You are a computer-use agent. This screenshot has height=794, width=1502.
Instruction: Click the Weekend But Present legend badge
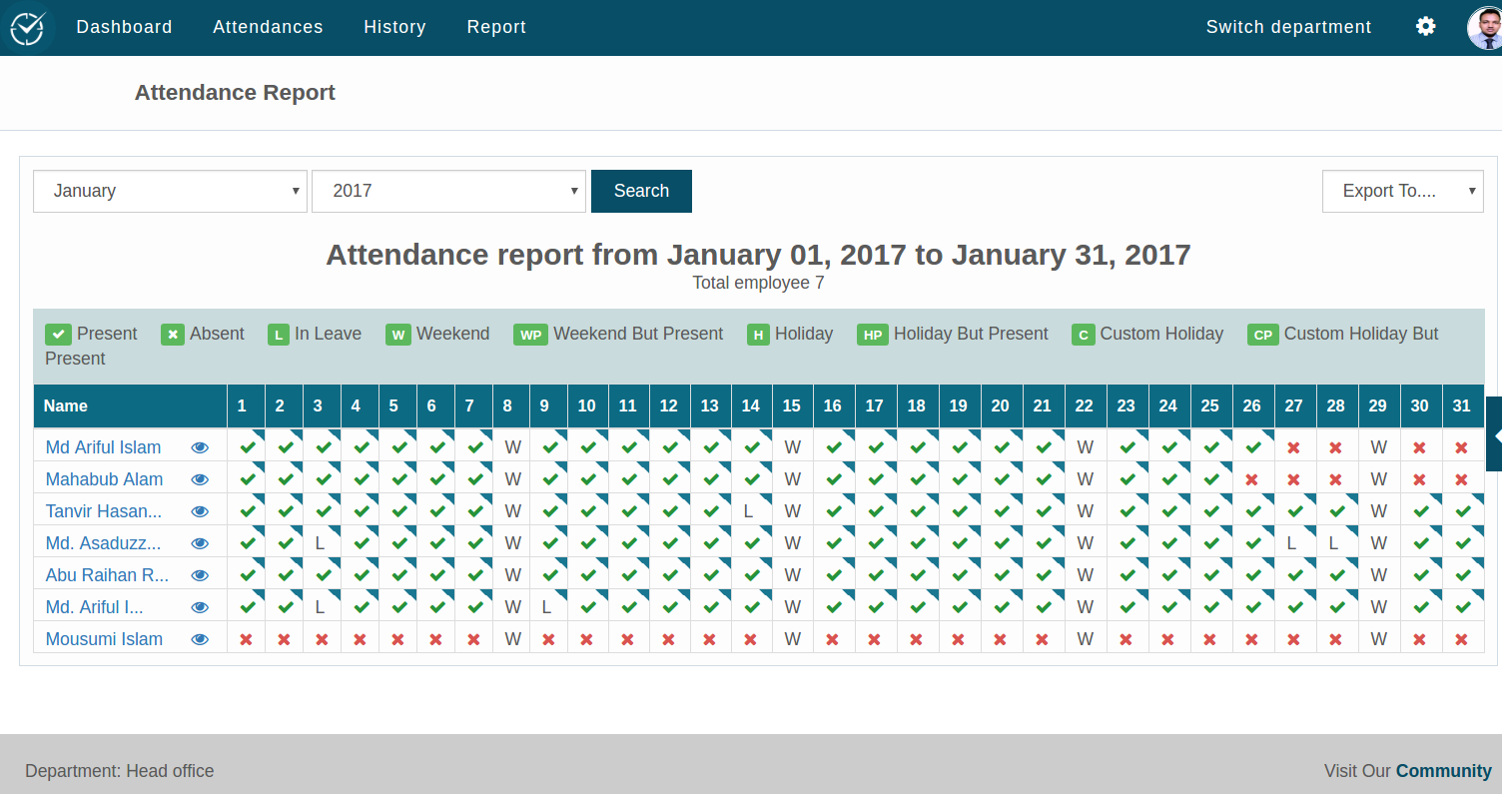pos(530,334)
